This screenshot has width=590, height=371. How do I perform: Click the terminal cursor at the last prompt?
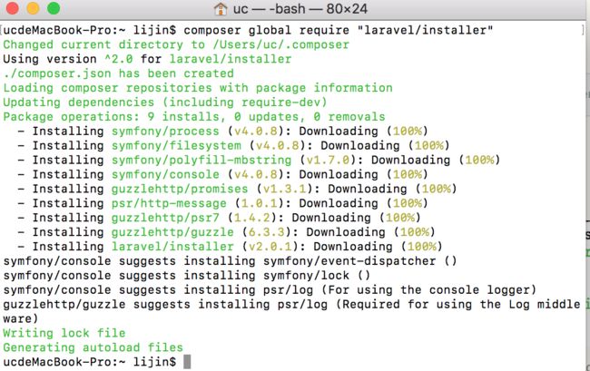point(187,362)
